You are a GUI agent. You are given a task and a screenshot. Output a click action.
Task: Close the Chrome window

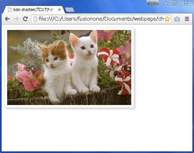186,2
